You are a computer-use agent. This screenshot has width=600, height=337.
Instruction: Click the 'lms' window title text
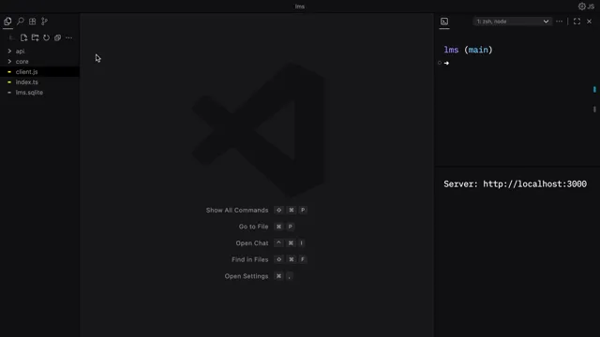click(x=300, y=7)
